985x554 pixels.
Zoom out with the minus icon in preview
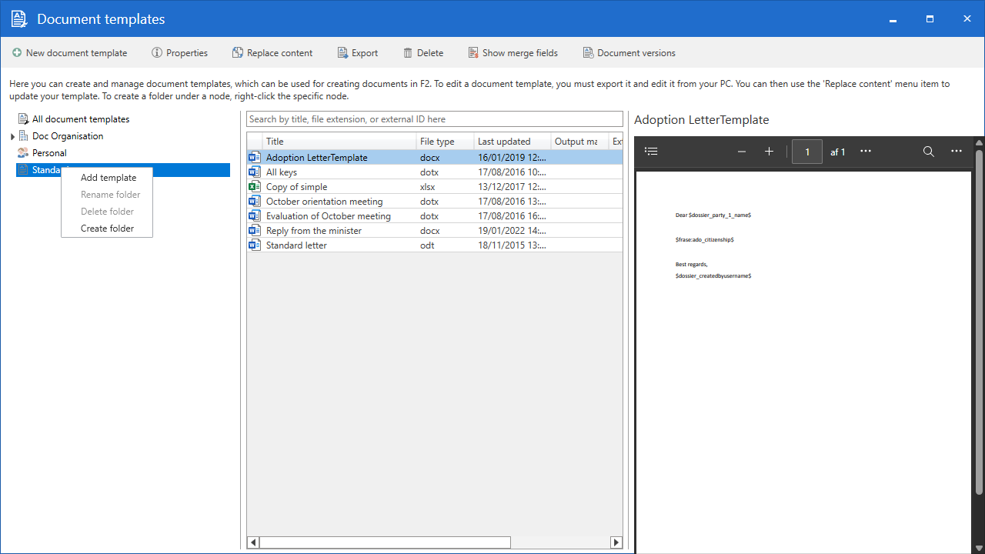pyautogui.click(x=742, y=152)
